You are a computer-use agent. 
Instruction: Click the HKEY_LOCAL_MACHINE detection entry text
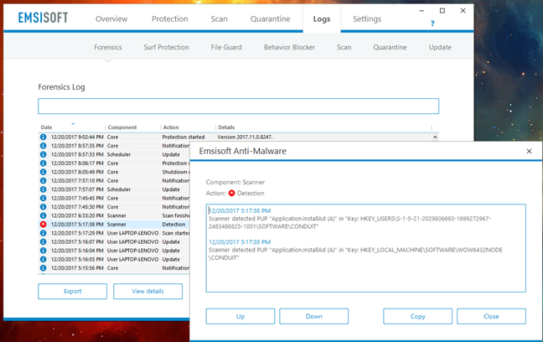[355, 254]
